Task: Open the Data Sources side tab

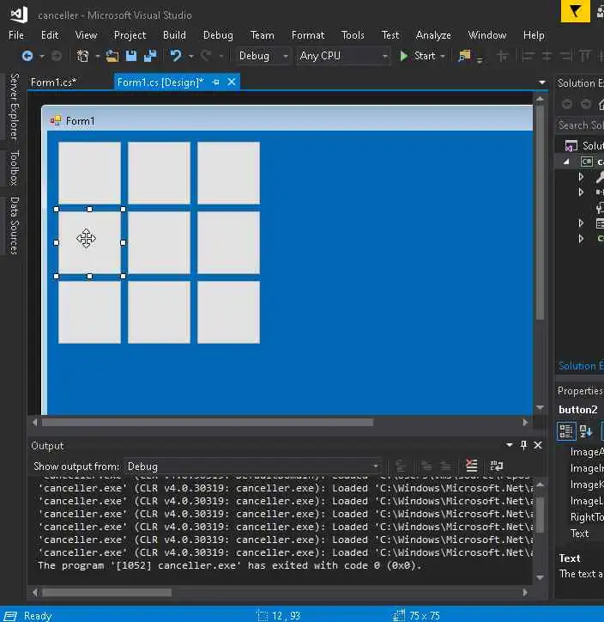Action: pyautogui.click(x=14, y=225)
